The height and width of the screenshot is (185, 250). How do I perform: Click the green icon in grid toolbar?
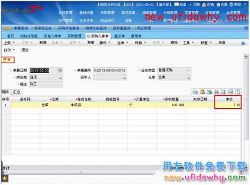coord(209,92)
